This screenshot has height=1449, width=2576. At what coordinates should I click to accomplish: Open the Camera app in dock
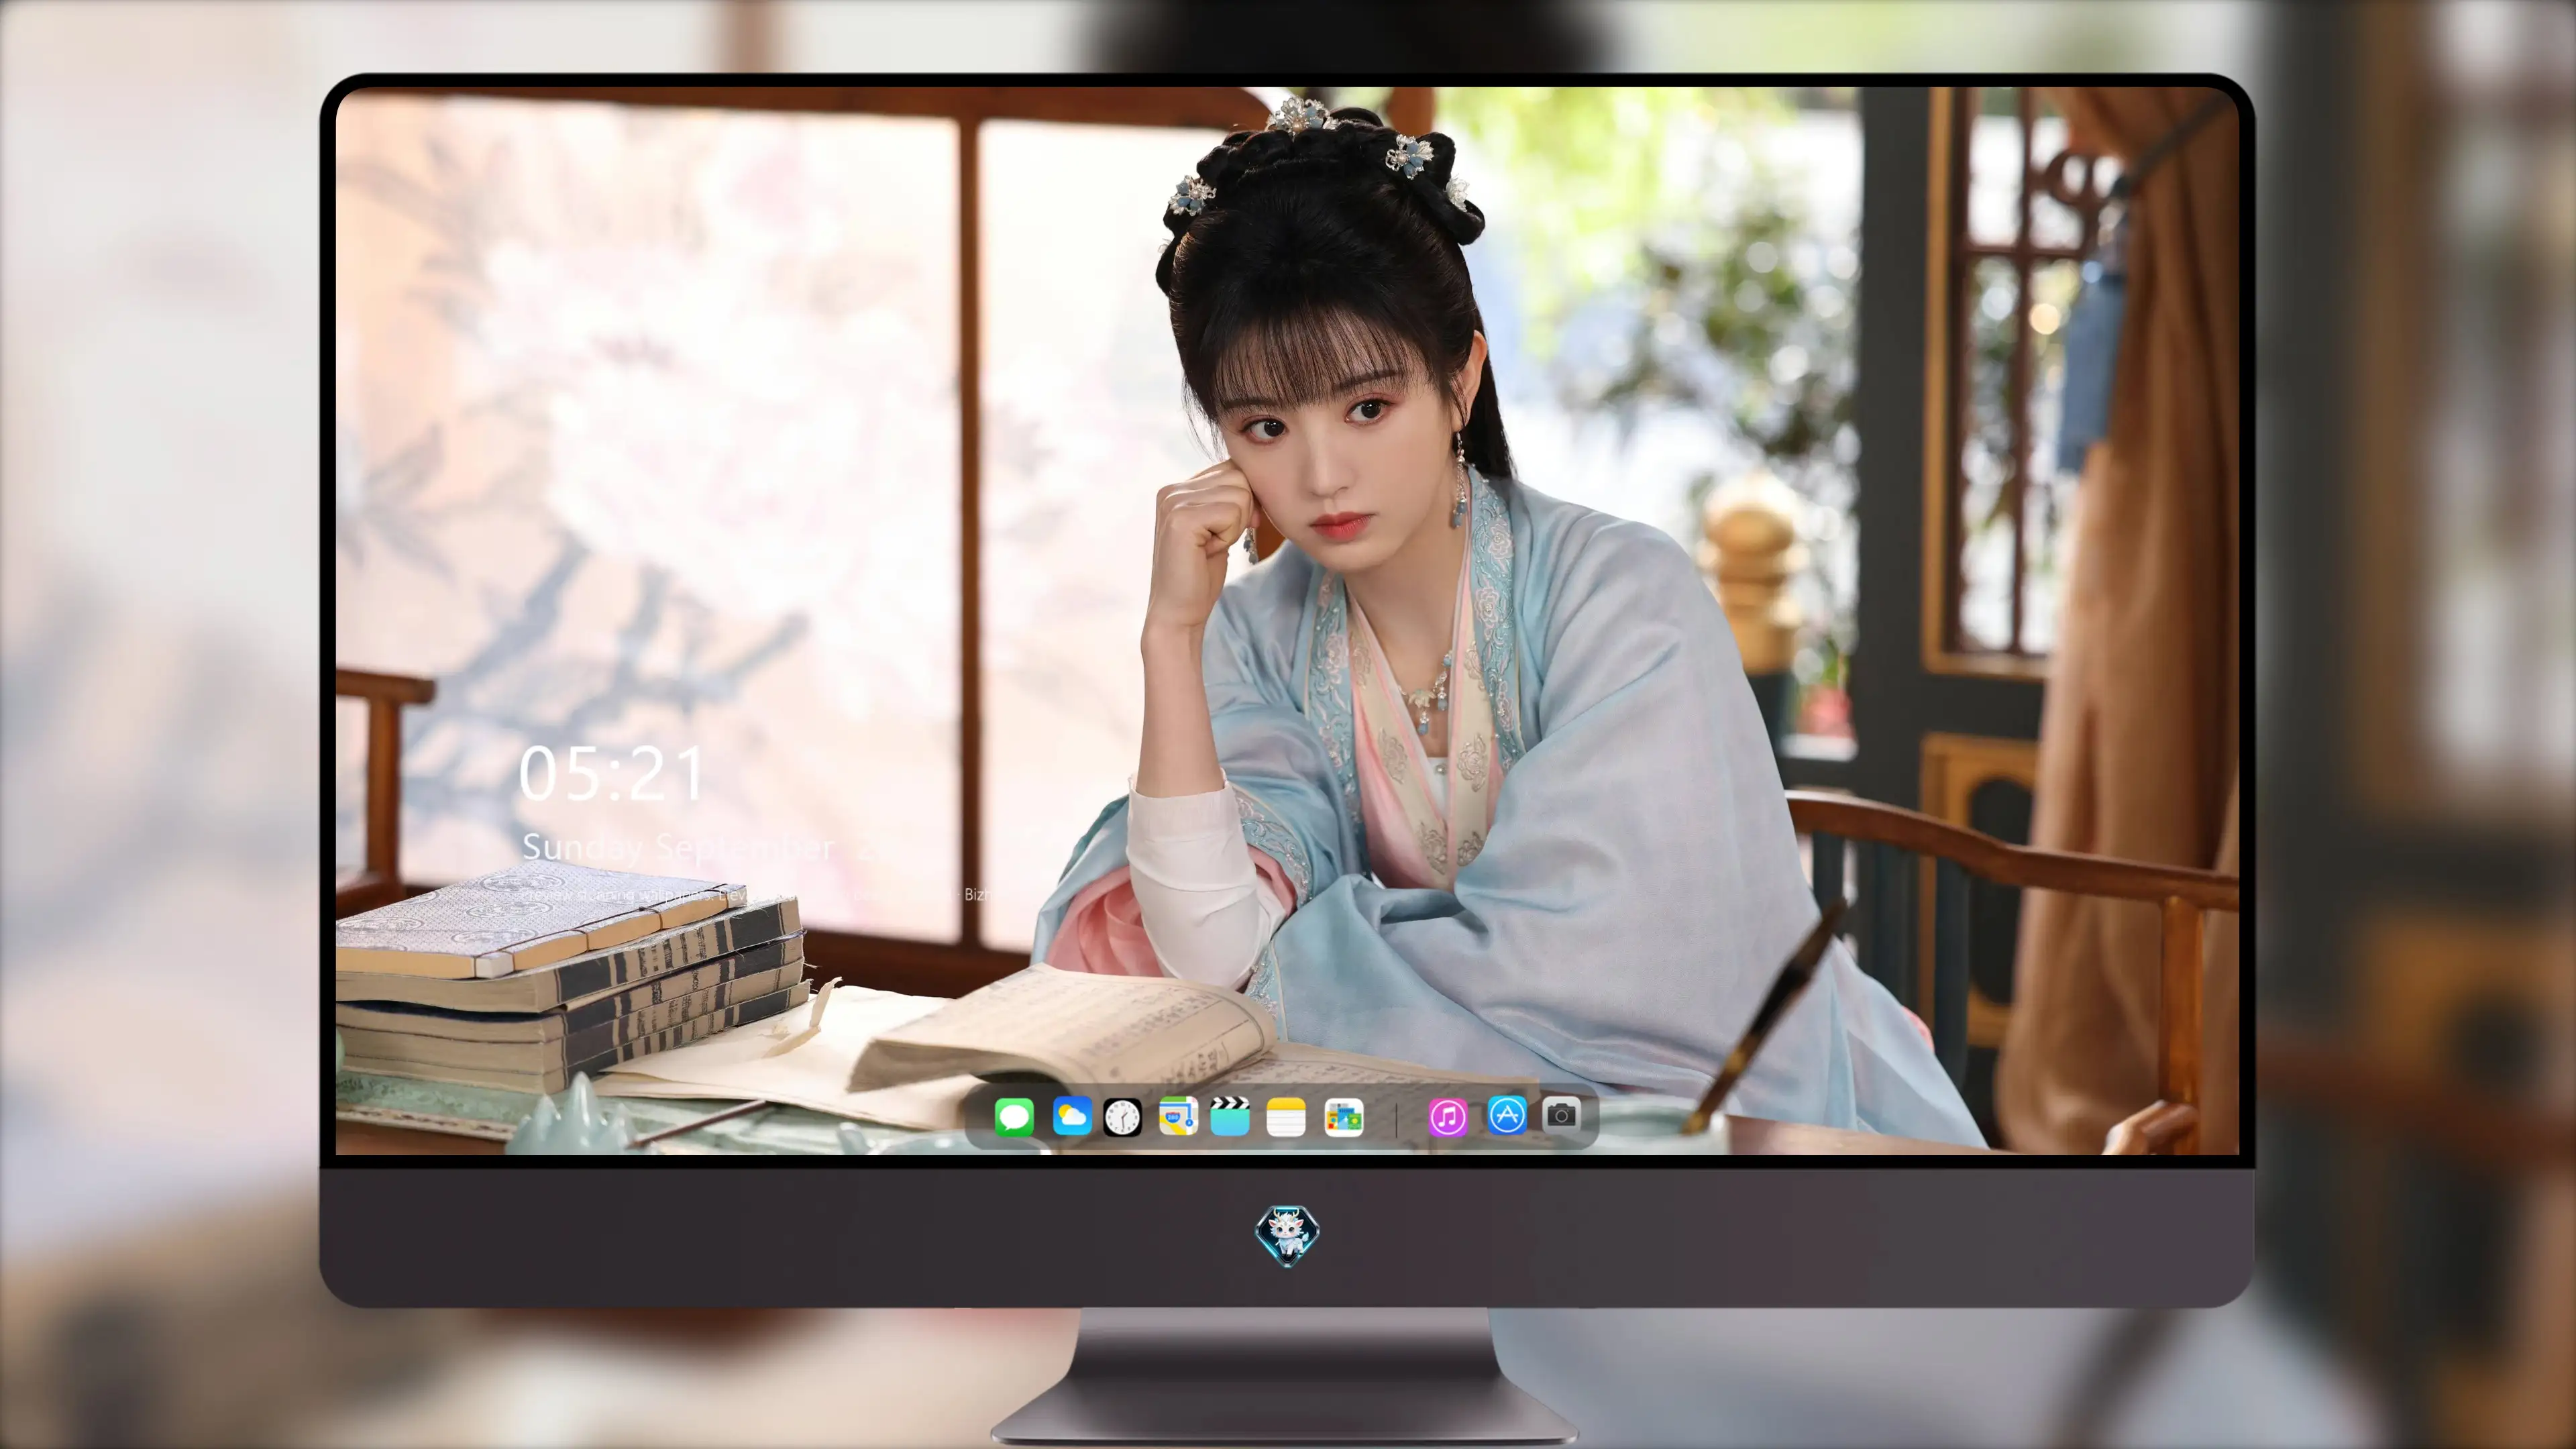1561,1114
